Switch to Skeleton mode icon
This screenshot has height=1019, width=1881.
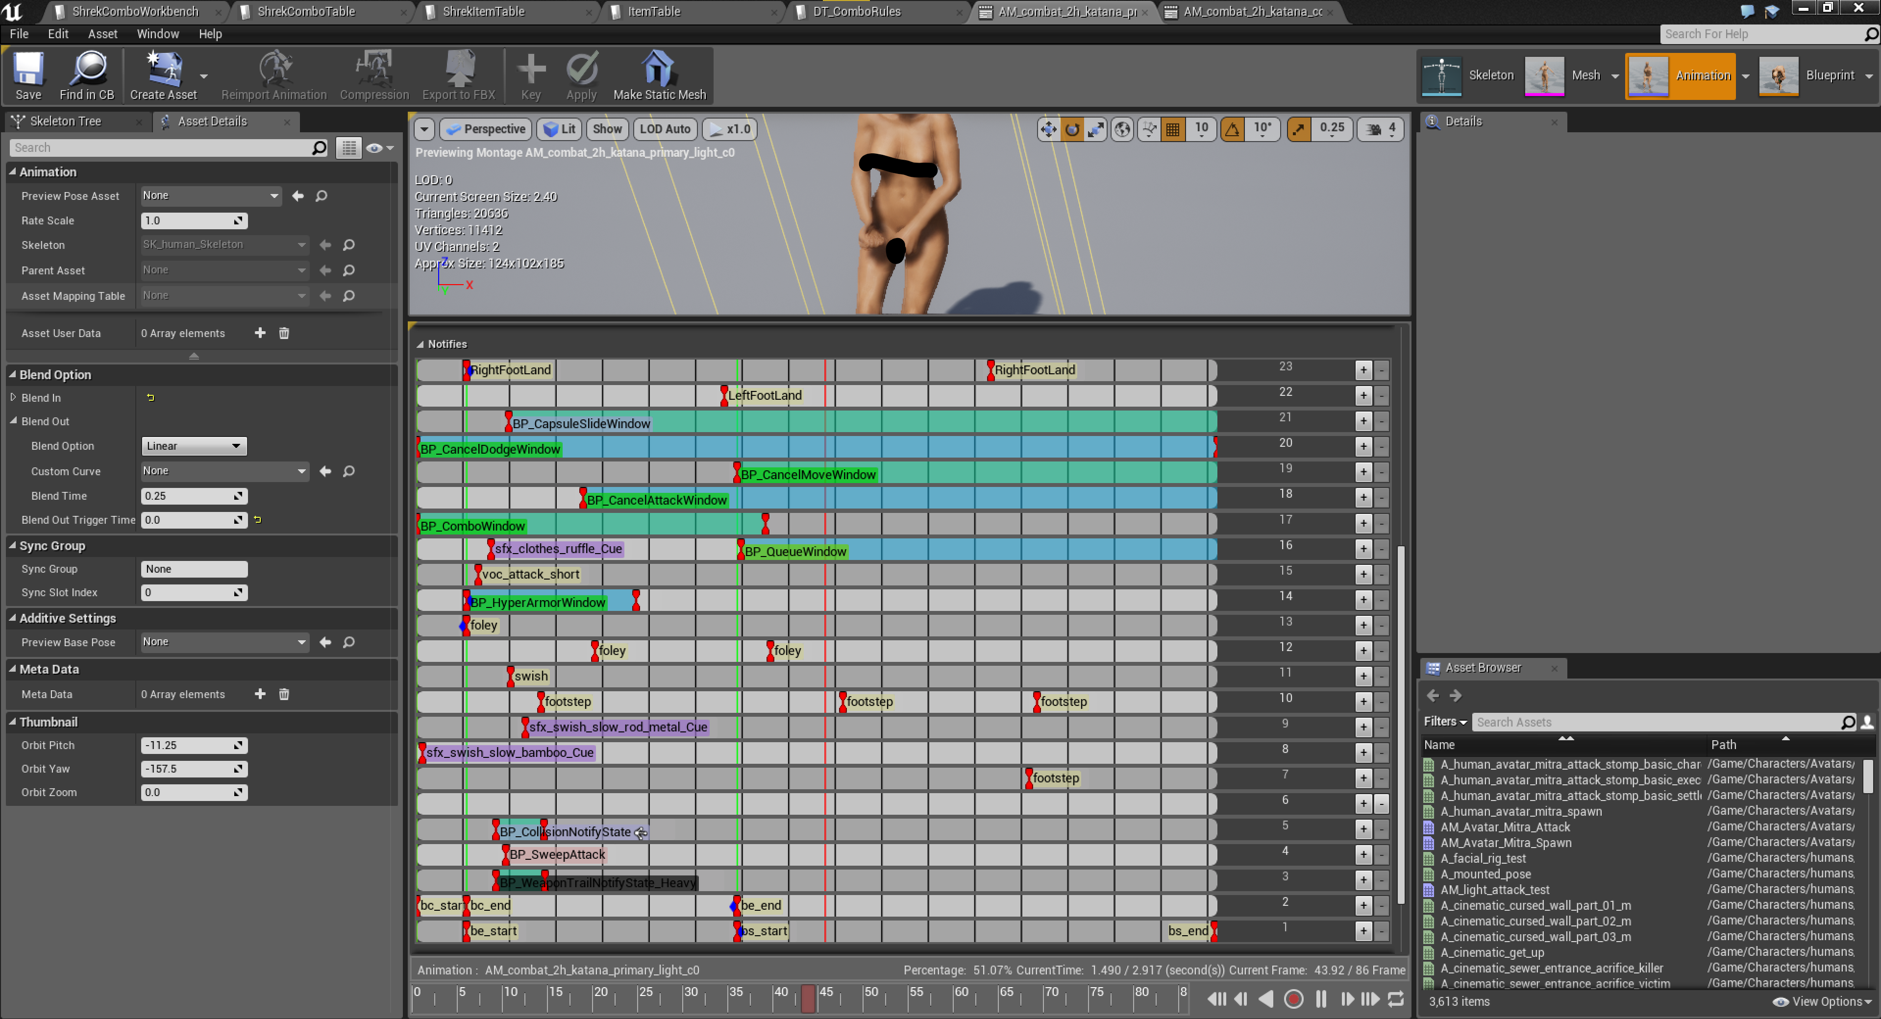(x=1441, y=75)
